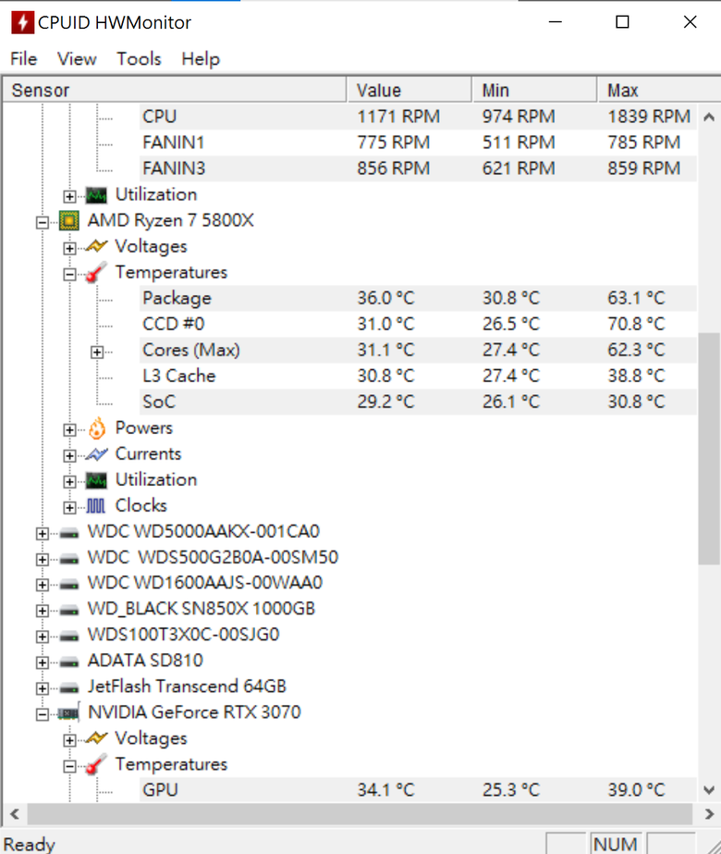Screen dimensions: 721x854
Task: Click the horizontal scrollbar left arrow
Action: pos(15,814)
